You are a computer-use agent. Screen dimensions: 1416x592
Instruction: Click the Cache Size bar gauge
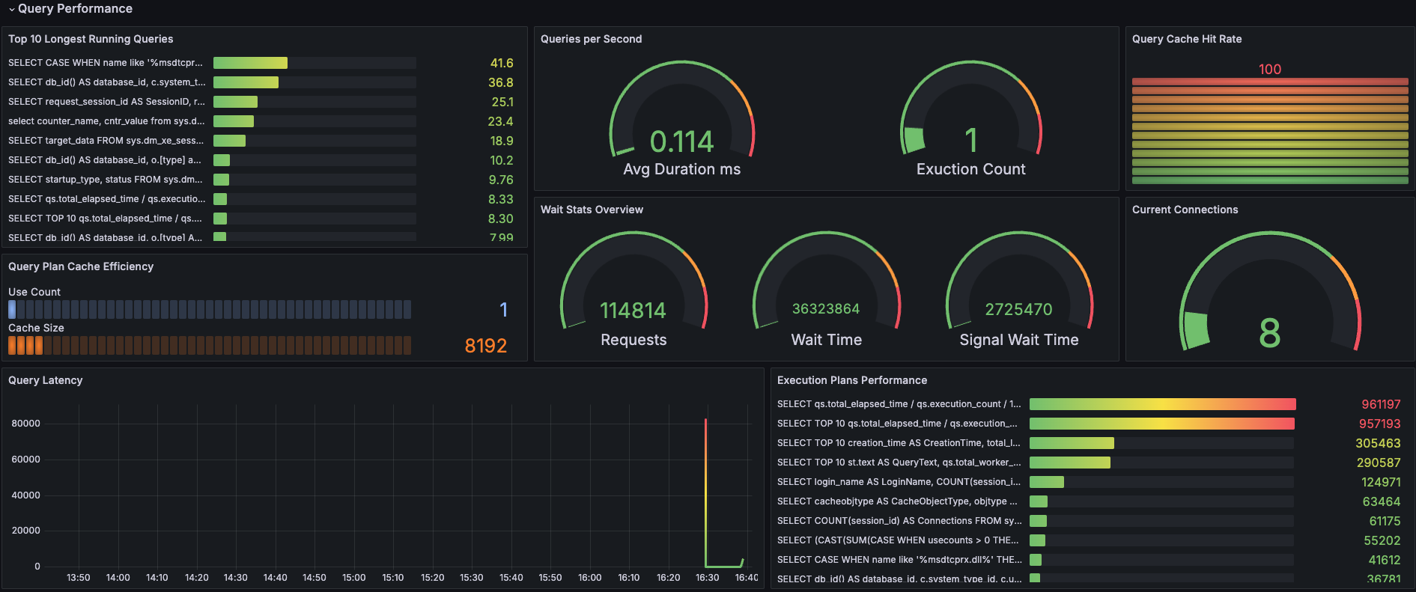[210, 345]
